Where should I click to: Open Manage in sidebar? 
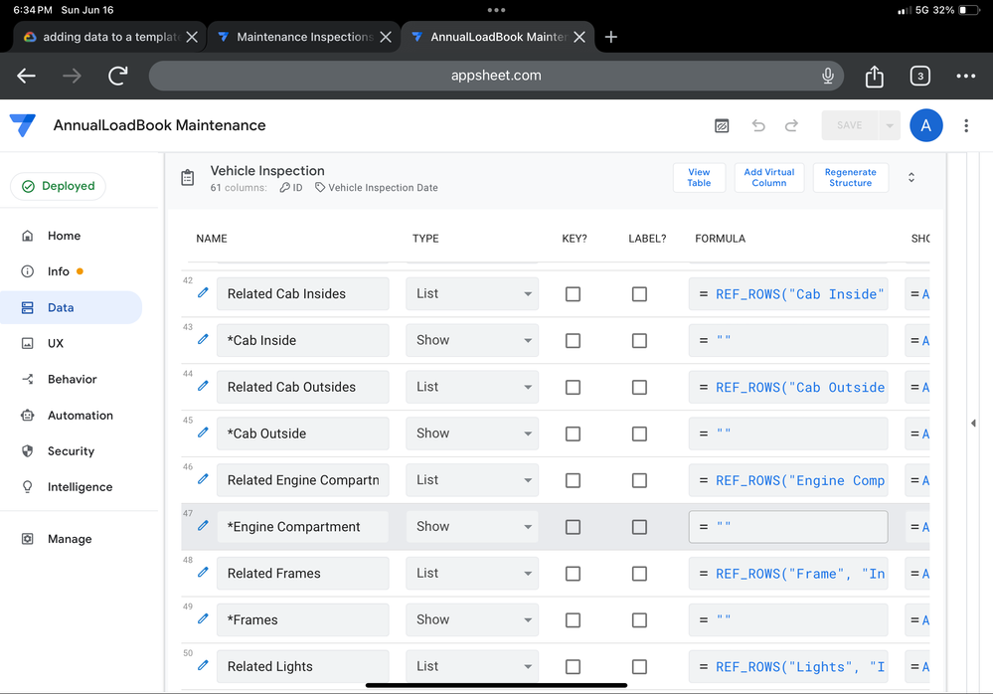tap(70, 539)
